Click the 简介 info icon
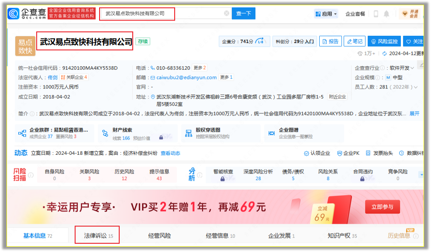This screenshot has width=431, height=252. click(x=32, y=114)
